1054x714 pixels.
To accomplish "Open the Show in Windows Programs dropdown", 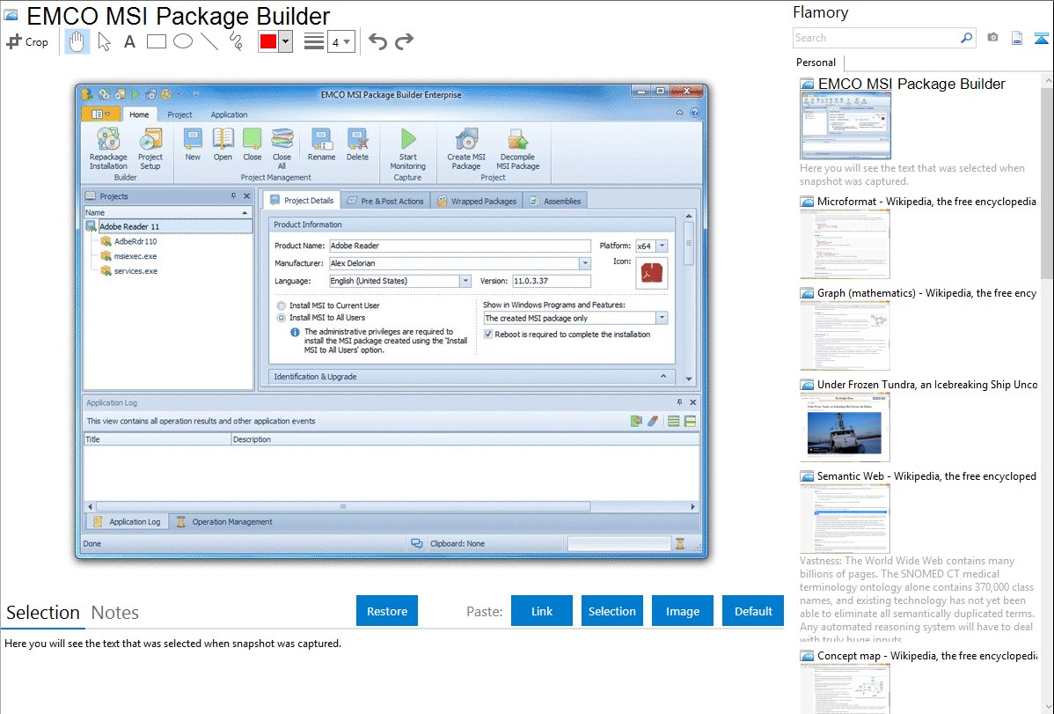I will point(662,318).
